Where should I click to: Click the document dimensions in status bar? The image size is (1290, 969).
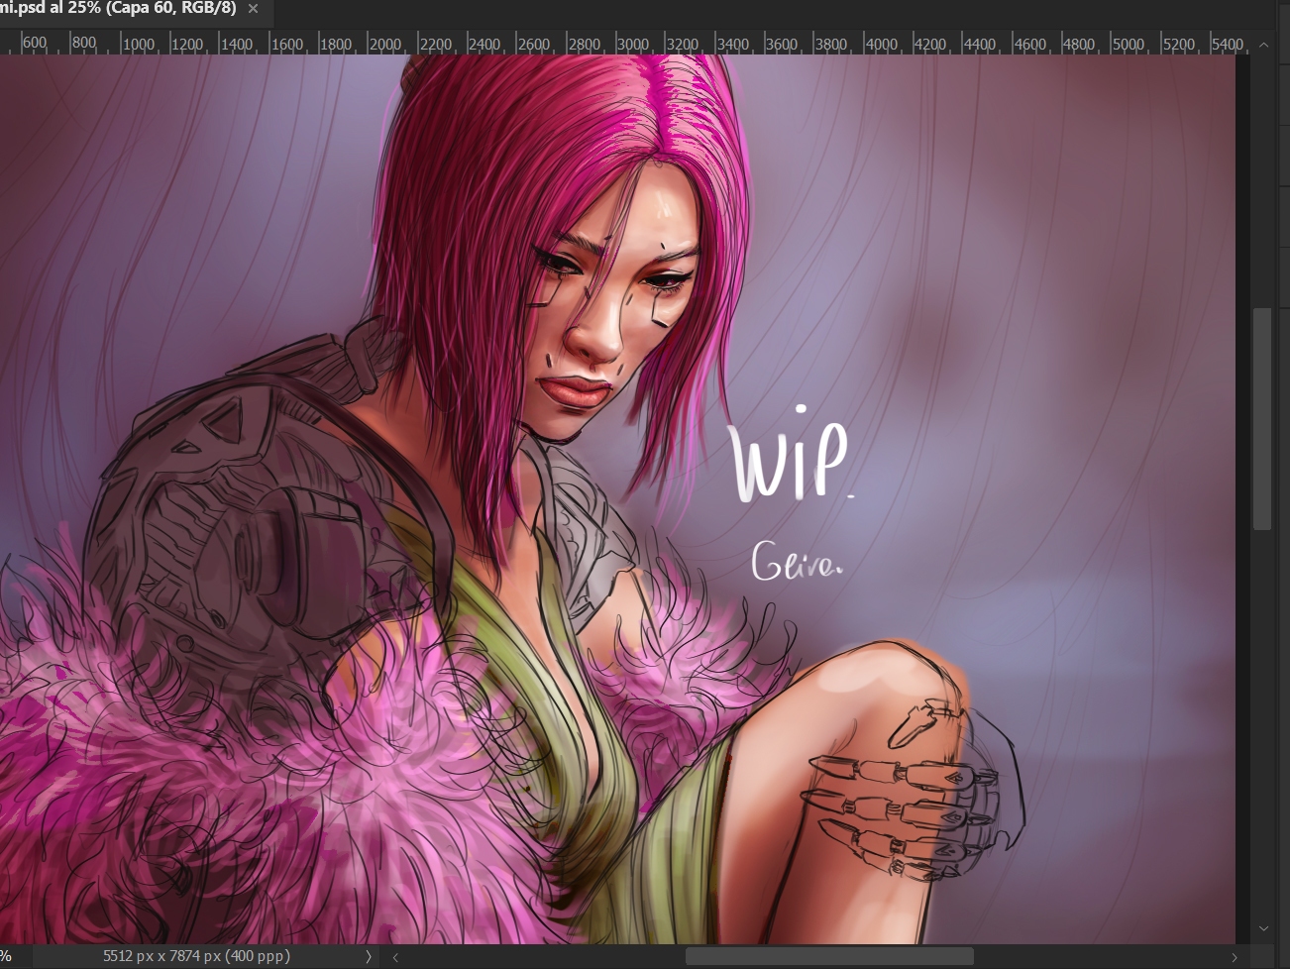click(x=196, y=956)
